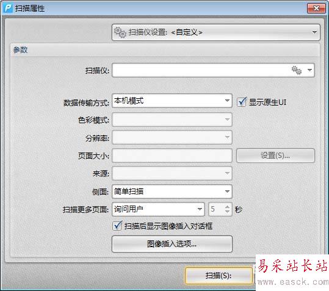Increase the seconds spinner value
The image size is (329, 291).
(x=227, y=207)
